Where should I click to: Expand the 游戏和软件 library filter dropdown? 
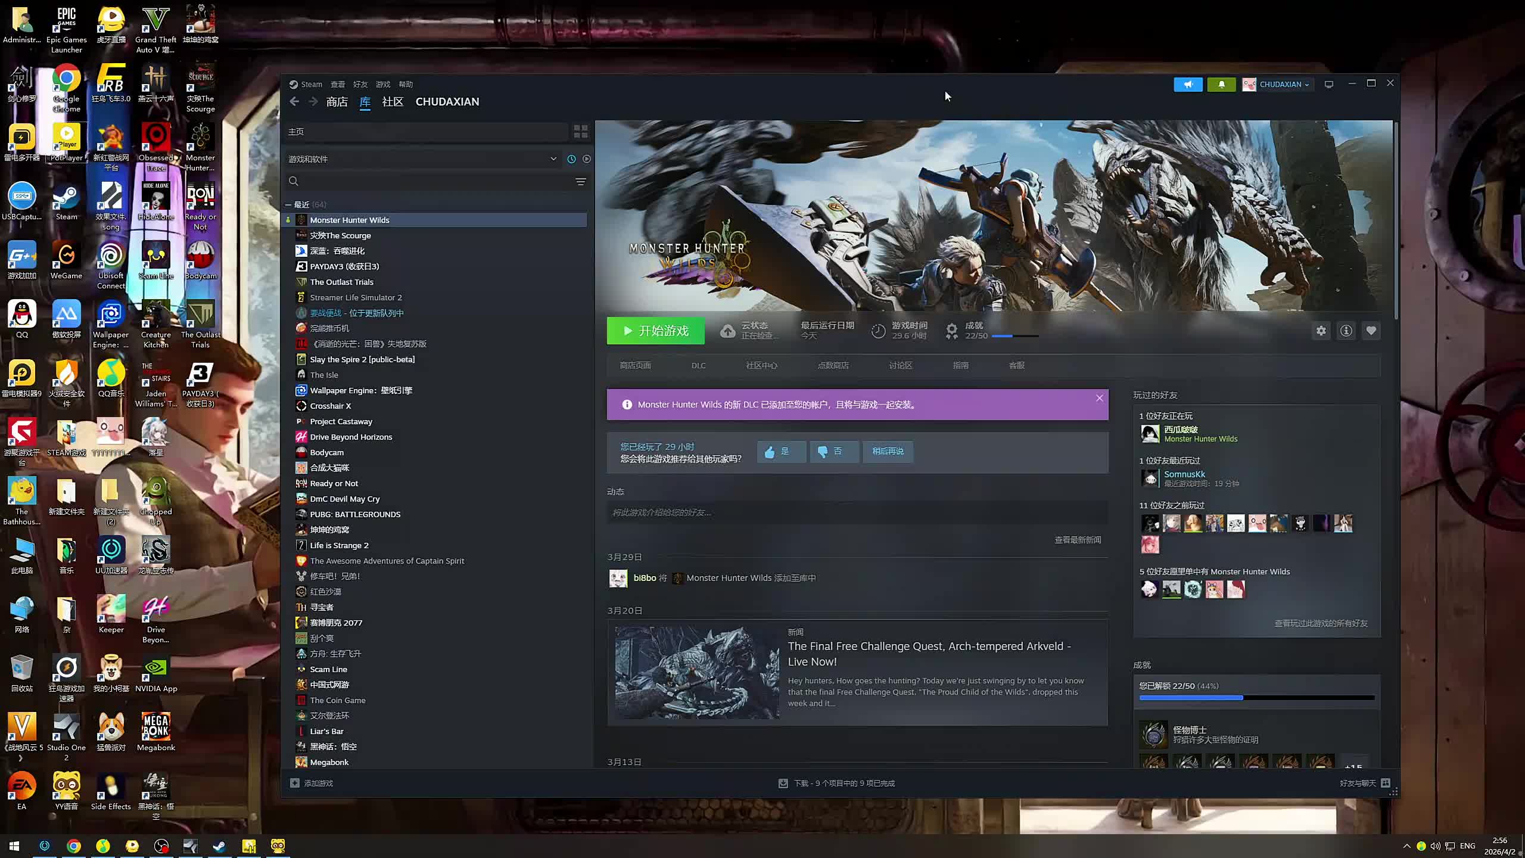tap(553, 159)
